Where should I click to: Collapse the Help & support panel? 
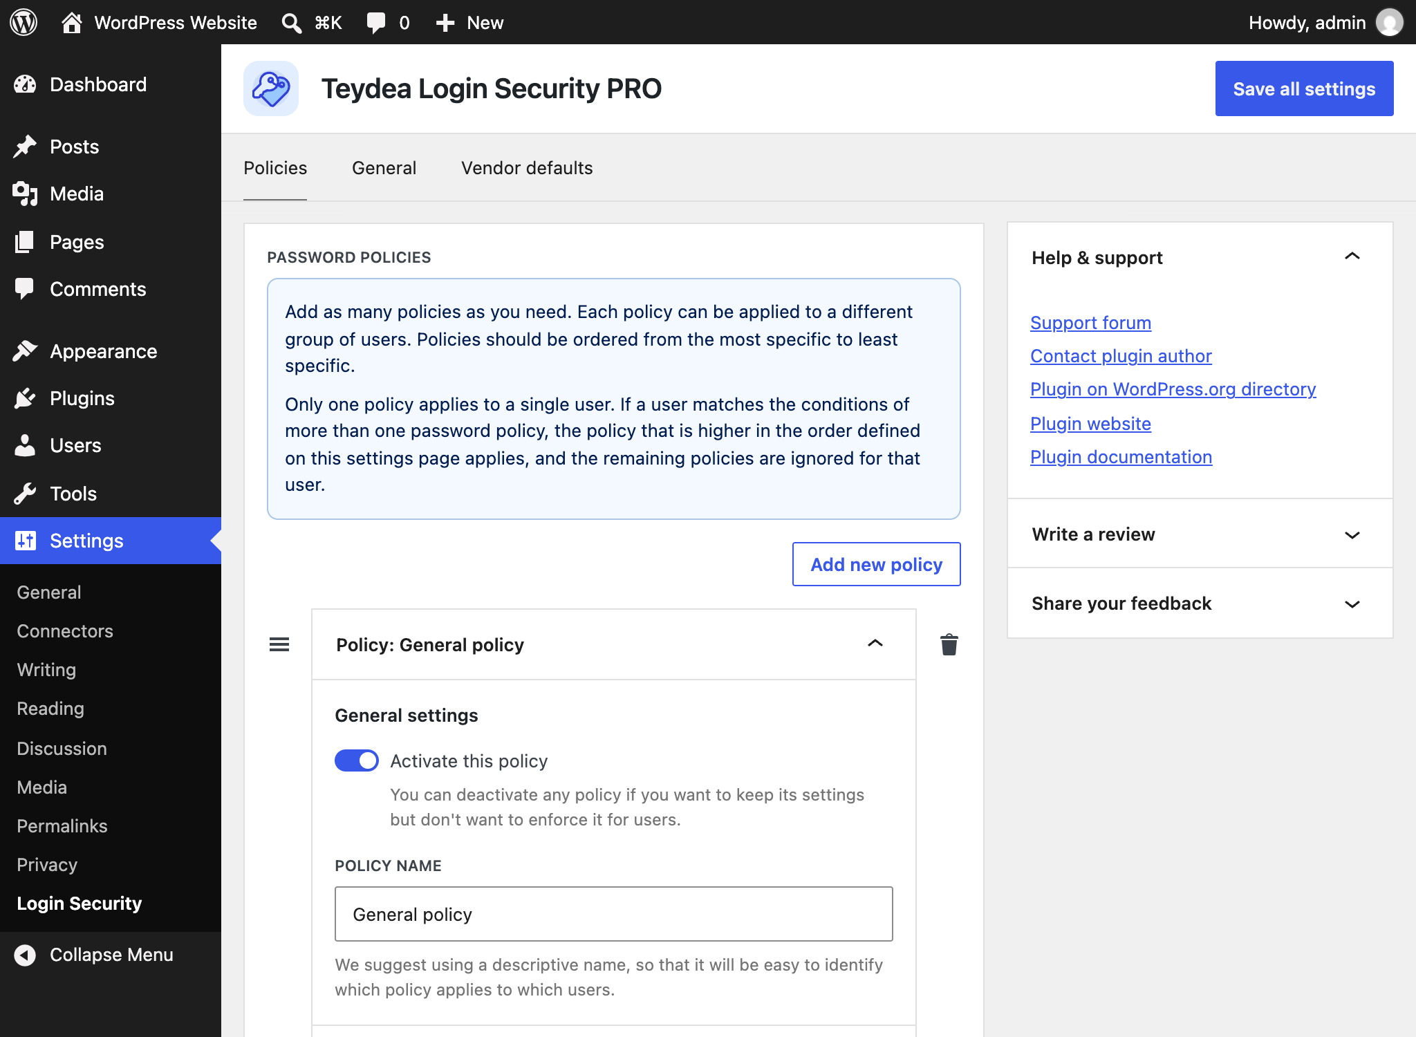1352,256
